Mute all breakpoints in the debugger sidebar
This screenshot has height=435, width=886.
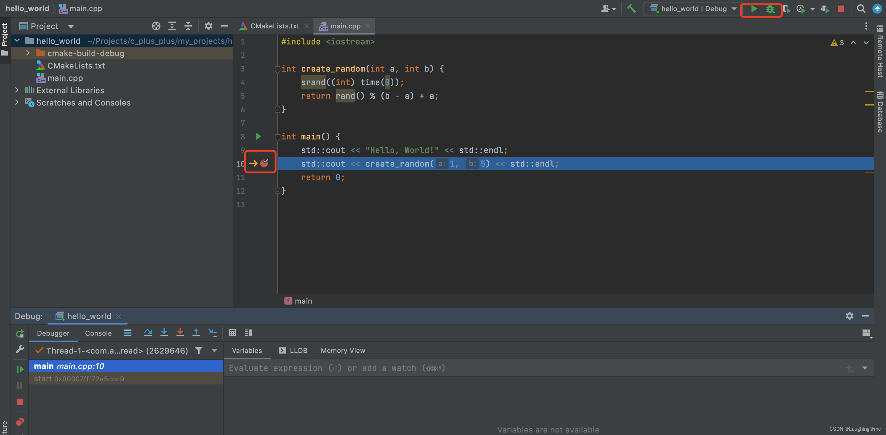coord(20,422)
